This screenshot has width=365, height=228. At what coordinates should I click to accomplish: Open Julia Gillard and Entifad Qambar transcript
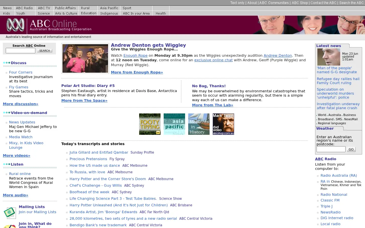pyautogui.click(x=99, y=152)
